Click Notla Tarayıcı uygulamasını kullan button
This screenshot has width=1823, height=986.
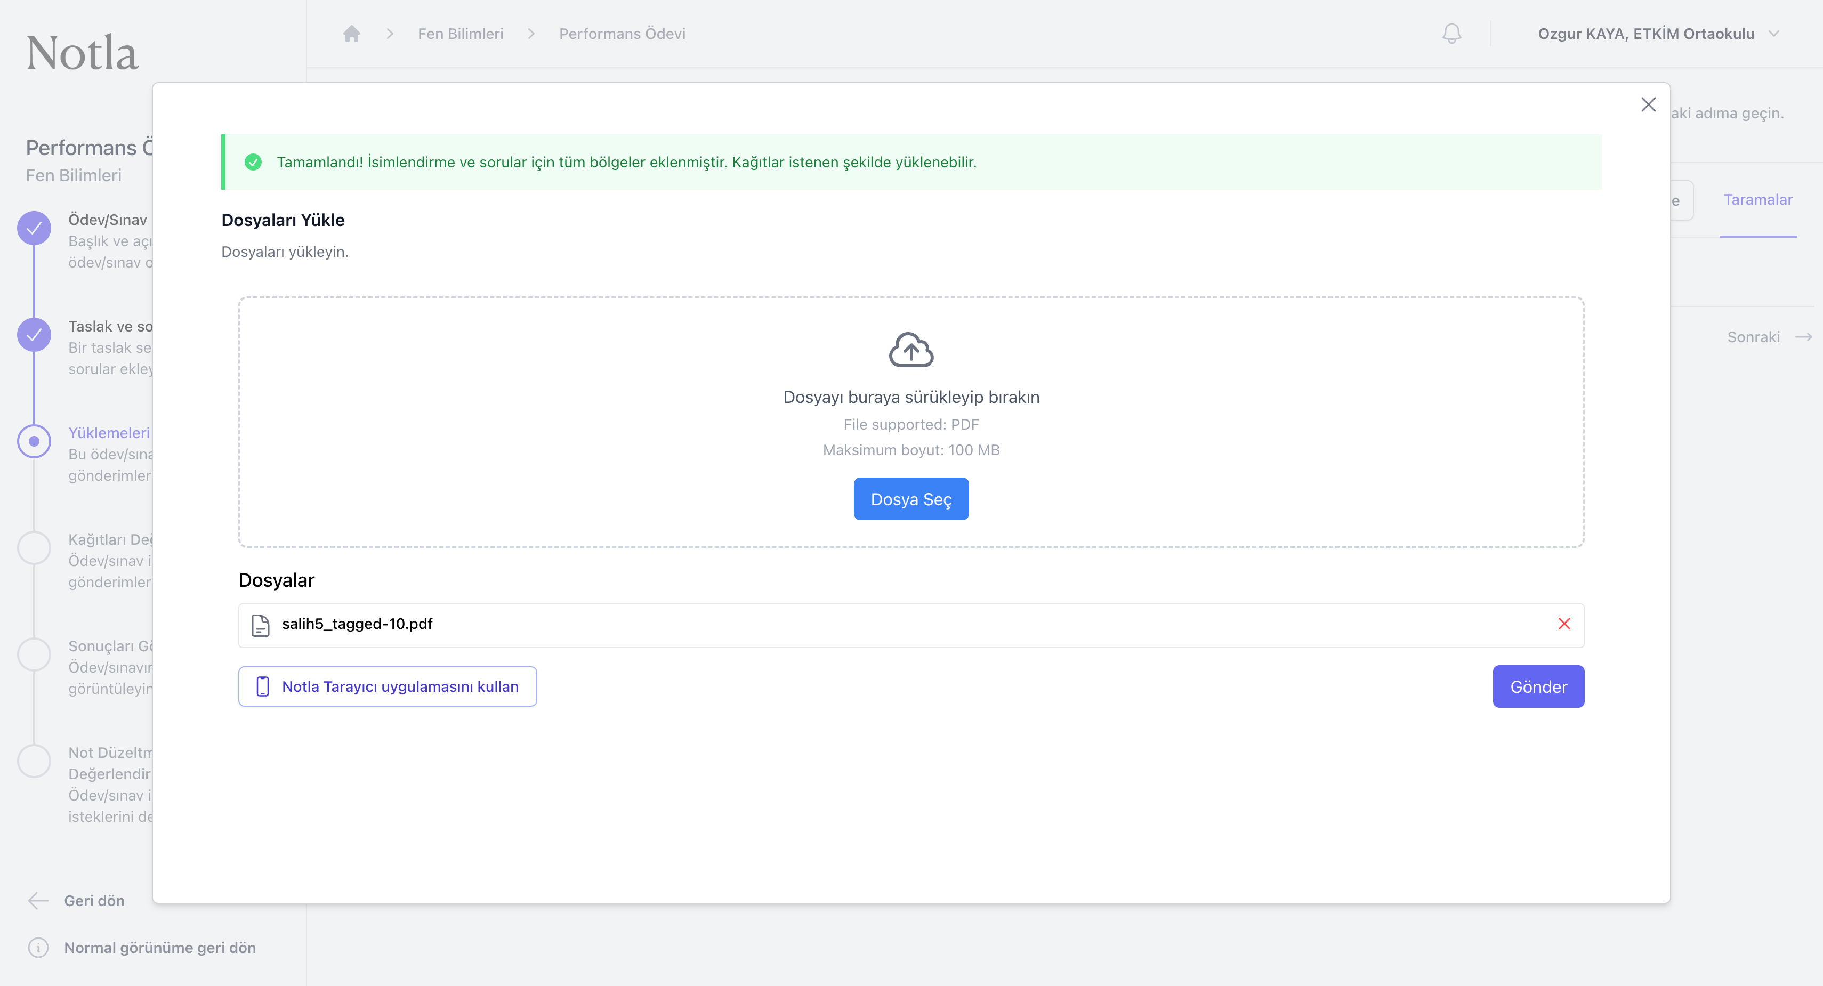click(x=388, y=686)
